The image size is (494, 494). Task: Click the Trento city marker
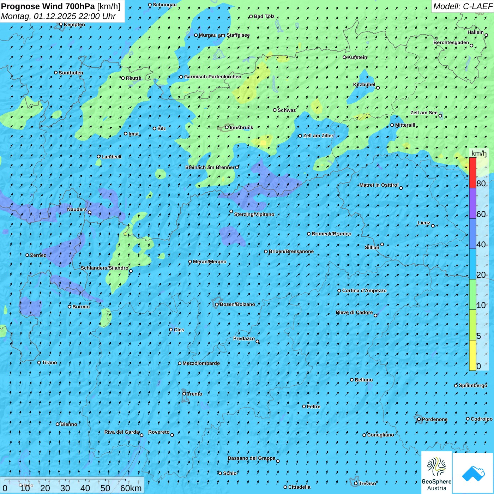tap(184, 394)
